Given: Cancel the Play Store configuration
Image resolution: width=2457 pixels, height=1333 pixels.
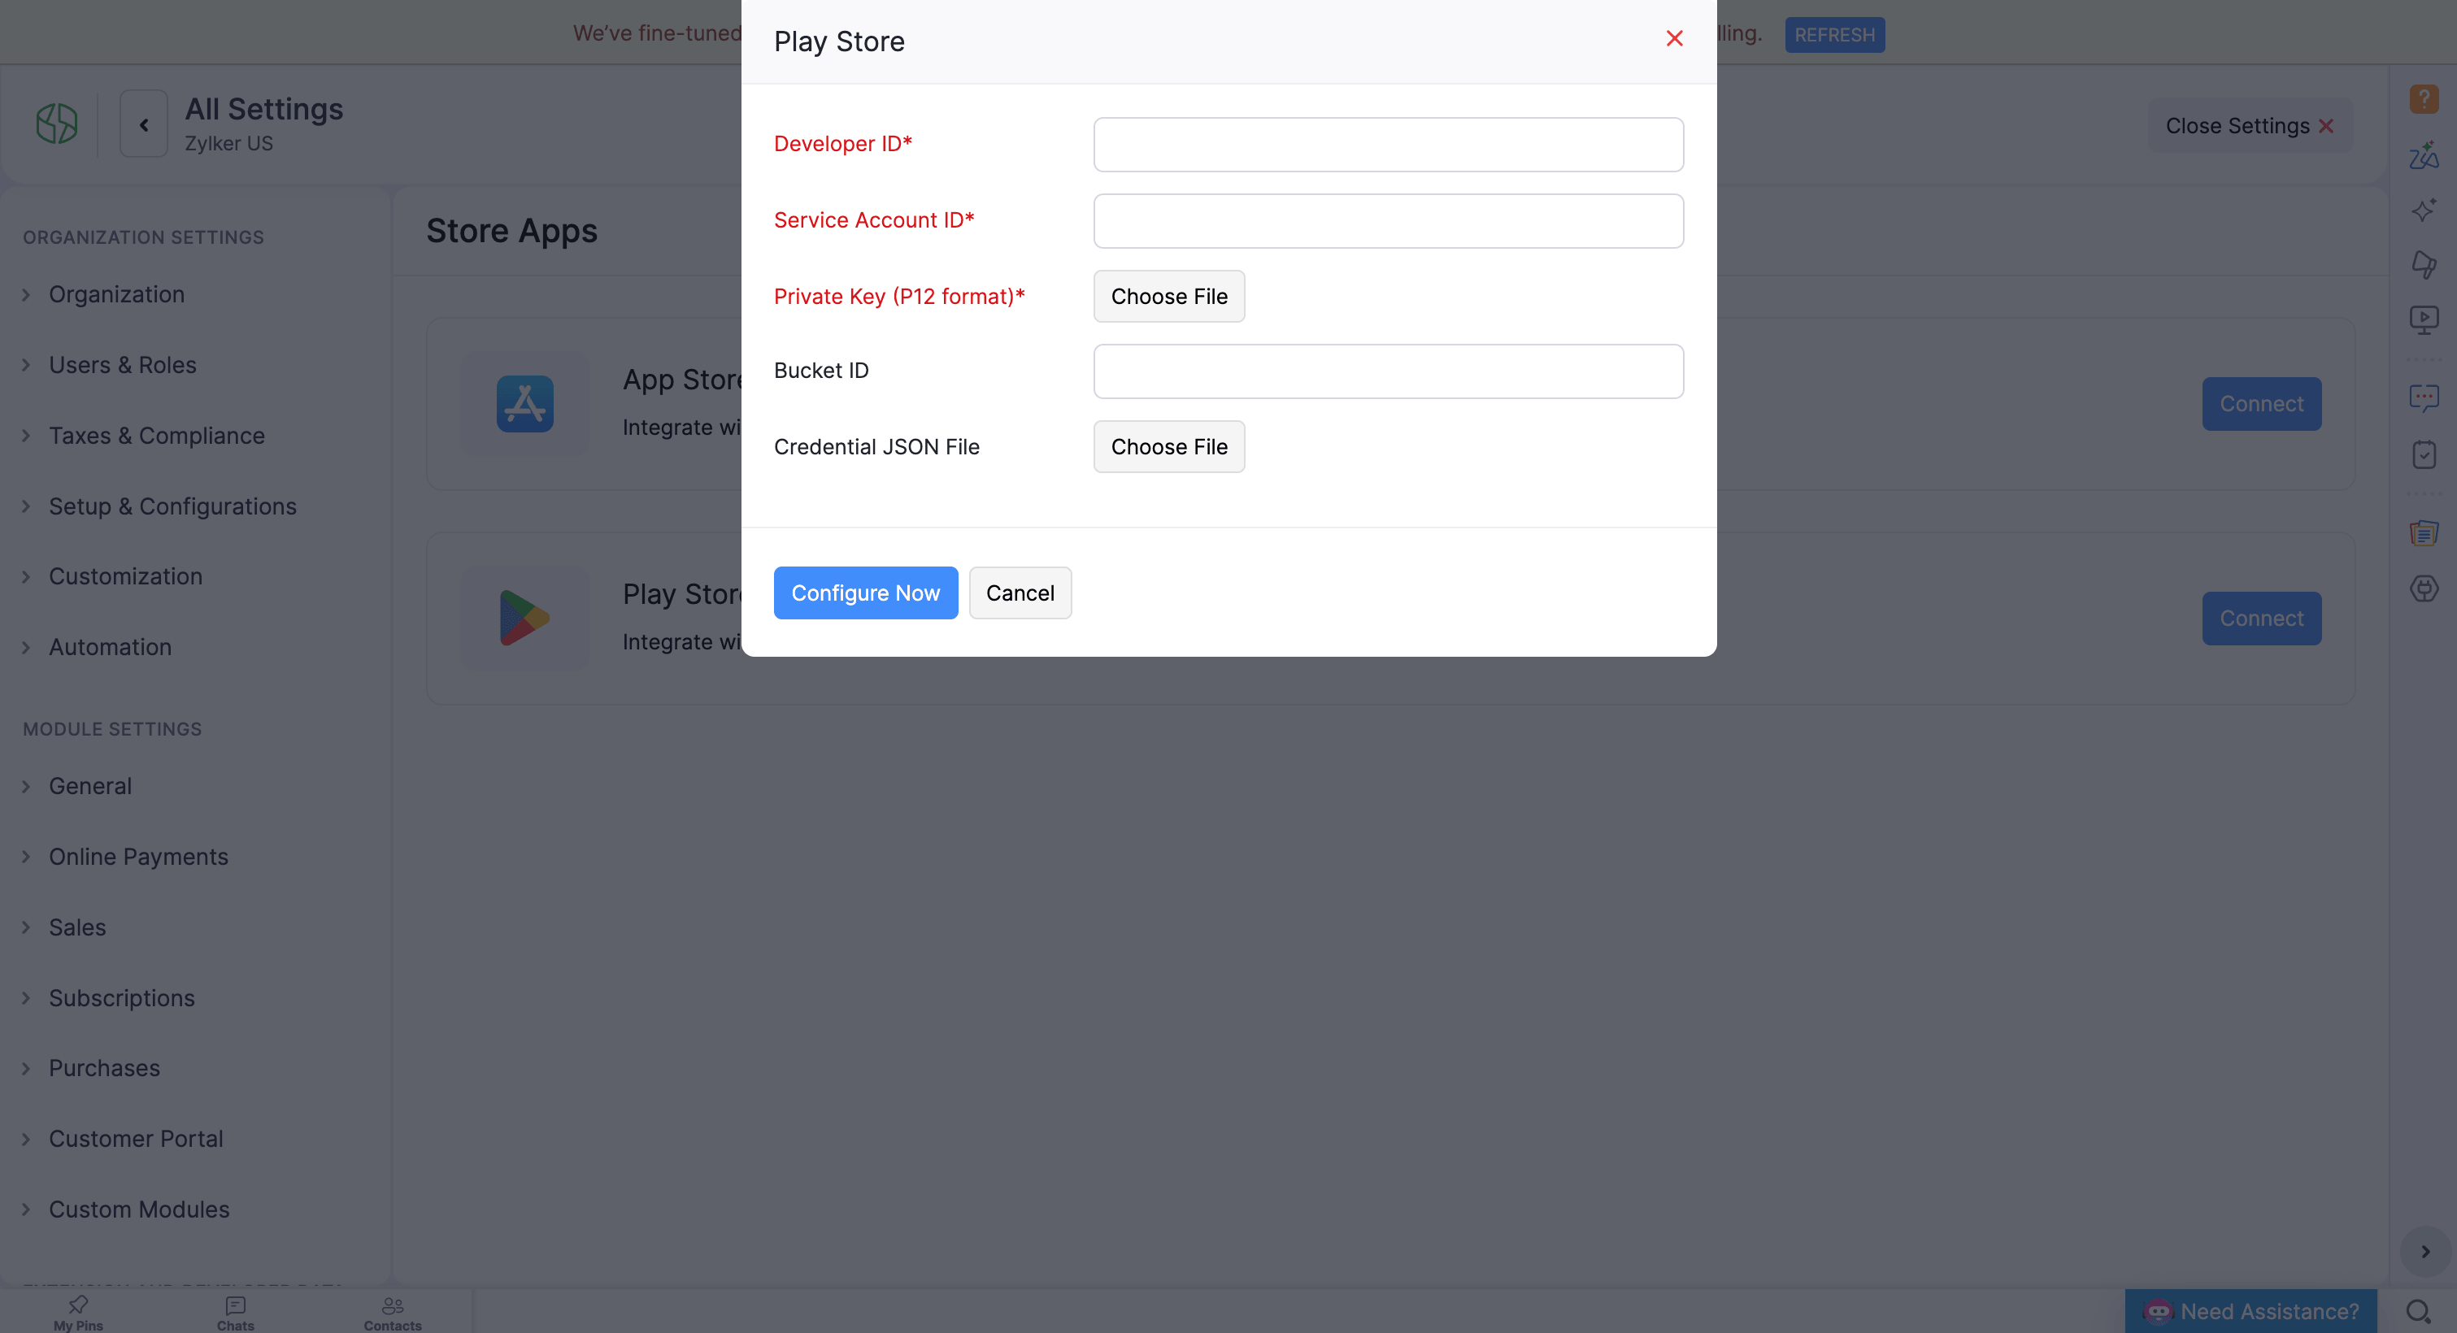Looking at the screenshot, I should [1020, 593].
